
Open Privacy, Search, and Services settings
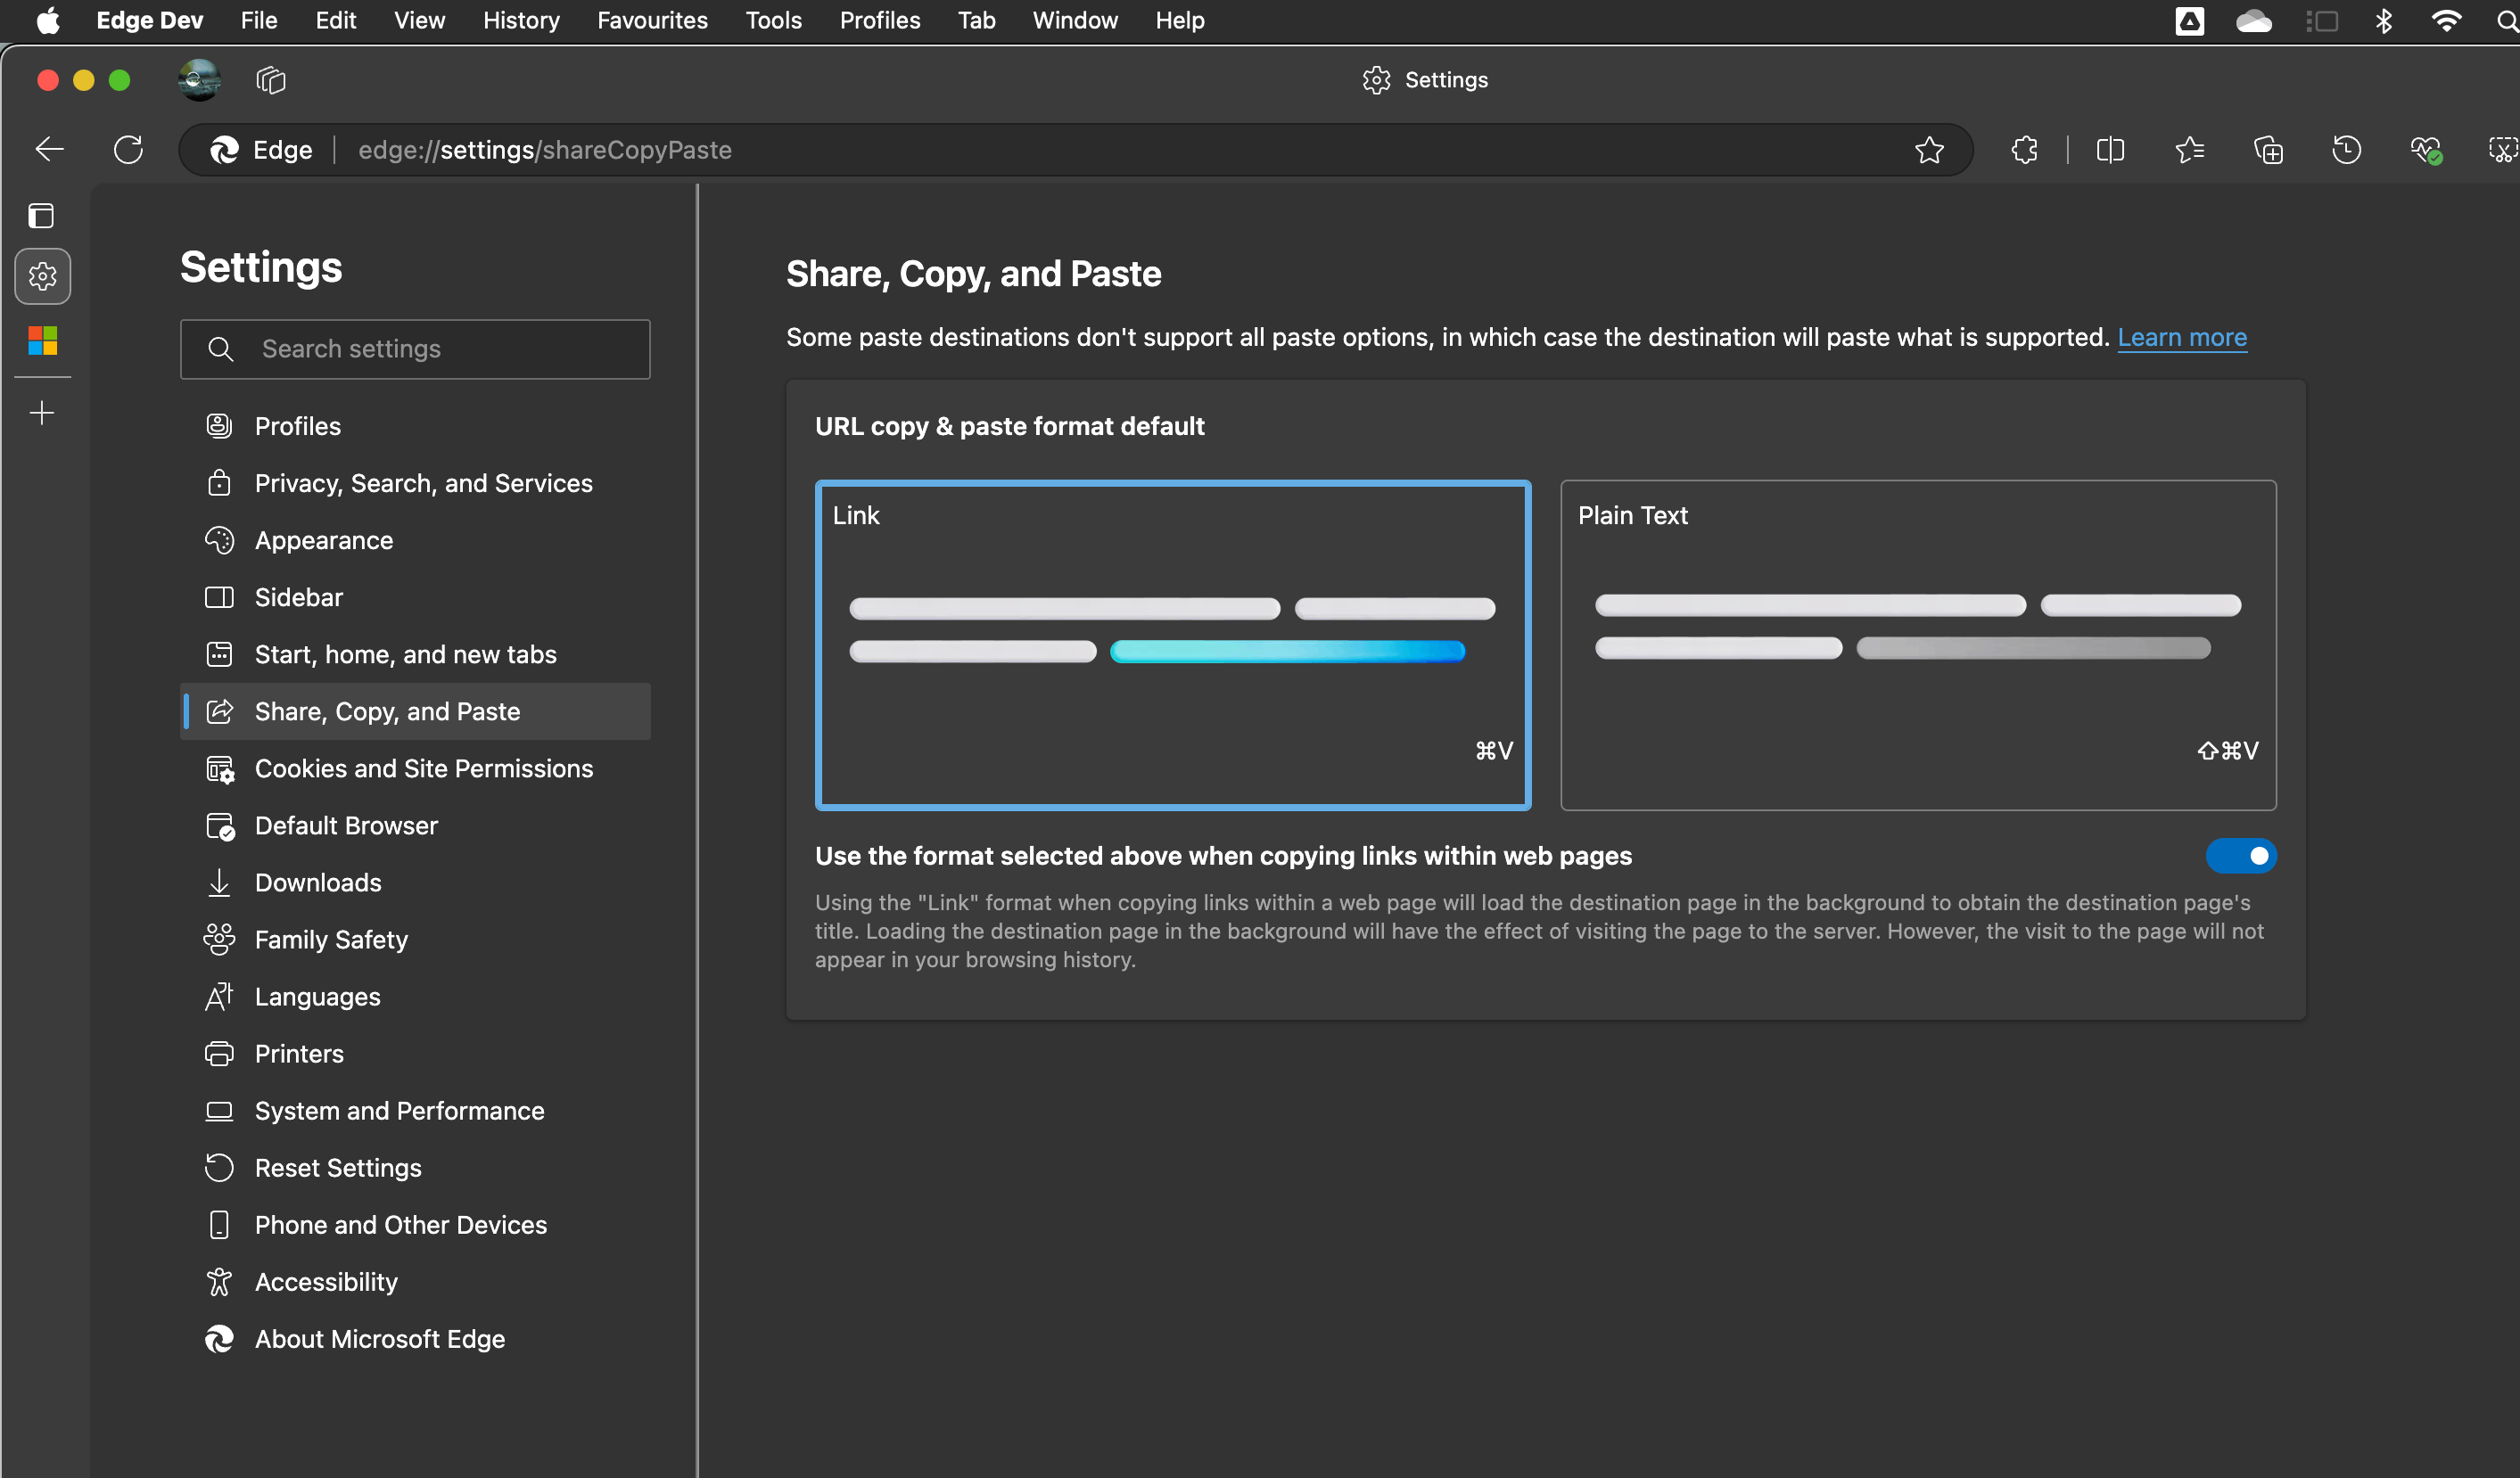[423, 483]
